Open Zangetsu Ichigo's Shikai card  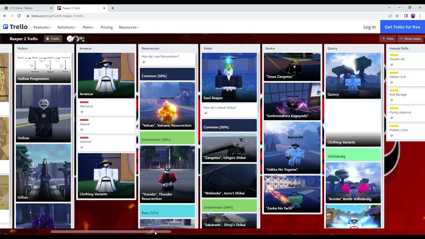pyautogui.click(x=229, y=147)
